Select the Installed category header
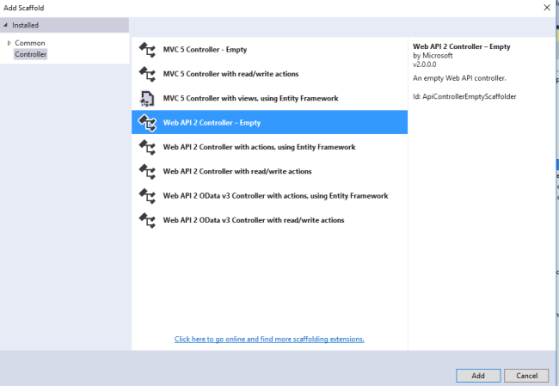The height and width of the screenshot is (386, 559). (x=64, y=25)
